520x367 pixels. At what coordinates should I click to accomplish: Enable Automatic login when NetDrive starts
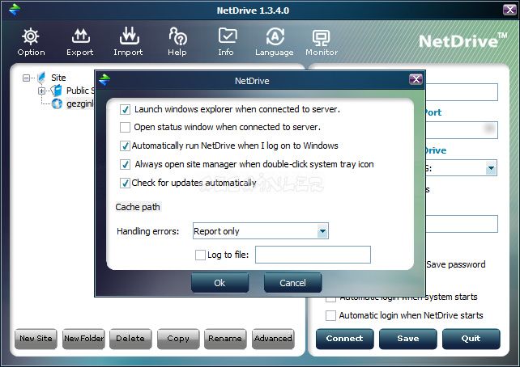pos(330,315)
